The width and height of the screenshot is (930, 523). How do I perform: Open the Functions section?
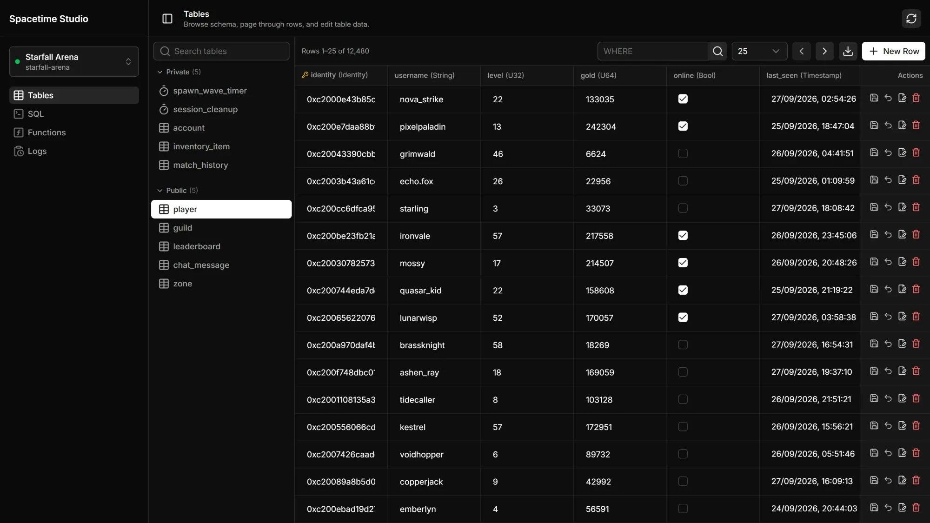[x=74, y=132]
